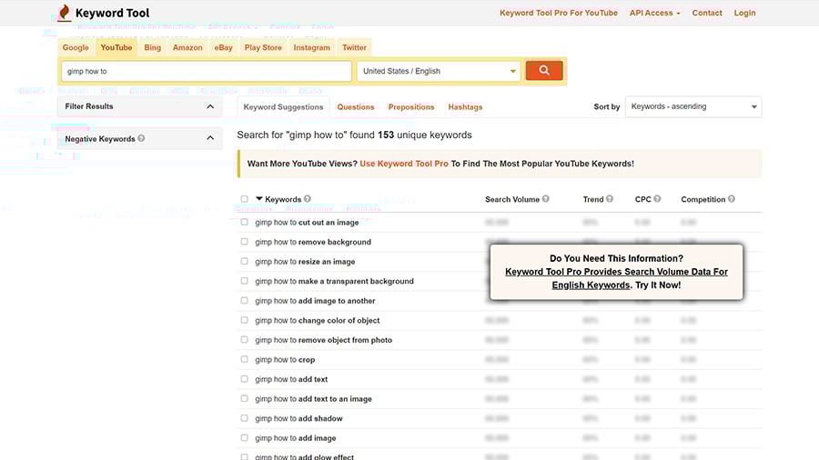Switch to the Amazon tab
The width and height of the screenshot is (819, 460).
tap(187, 47)
